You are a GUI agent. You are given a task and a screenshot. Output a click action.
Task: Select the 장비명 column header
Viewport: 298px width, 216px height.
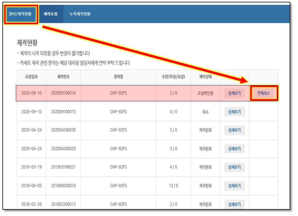tap(118, 77)
